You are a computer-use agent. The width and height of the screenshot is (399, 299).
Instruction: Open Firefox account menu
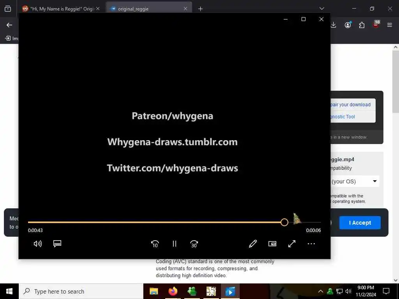pos(348,25)
